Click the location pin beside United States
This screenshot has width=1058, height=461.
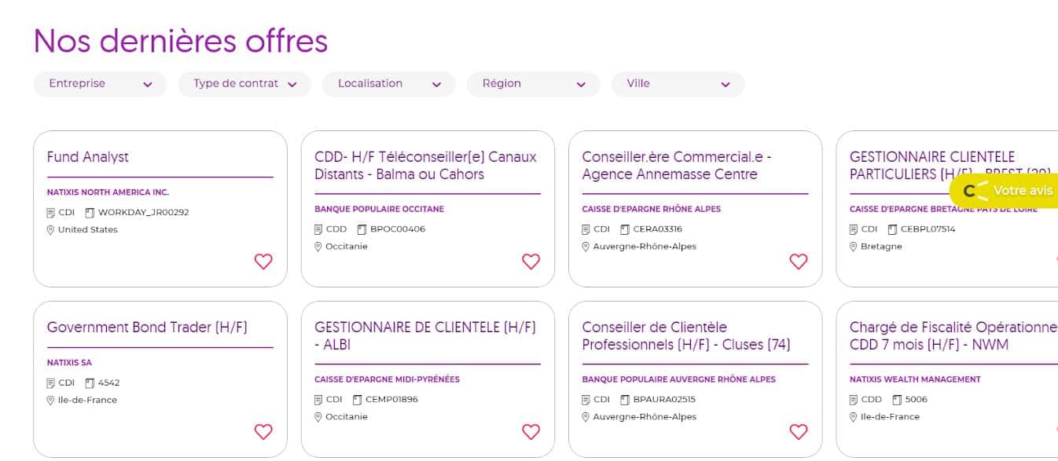[x=51, y=230]
